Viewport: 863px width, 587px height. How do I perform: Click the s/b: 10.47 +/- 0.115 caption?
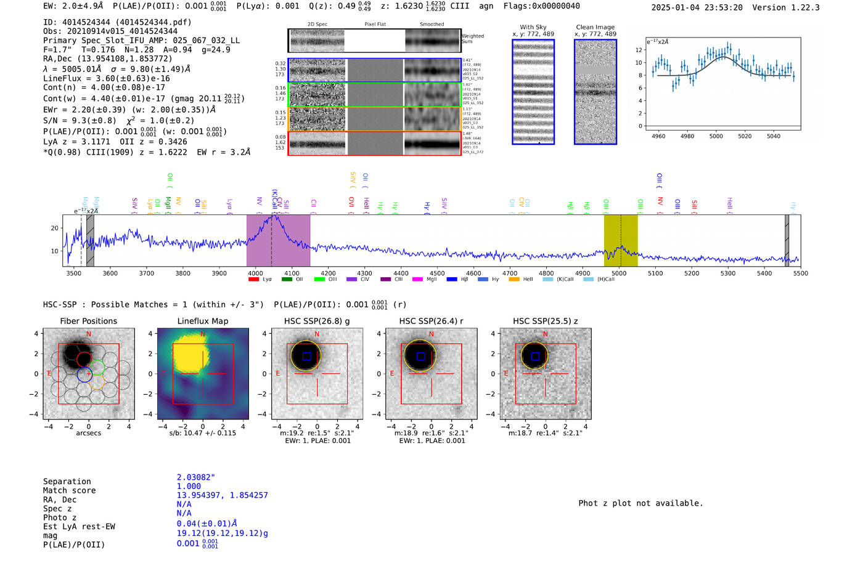point(203,433)
